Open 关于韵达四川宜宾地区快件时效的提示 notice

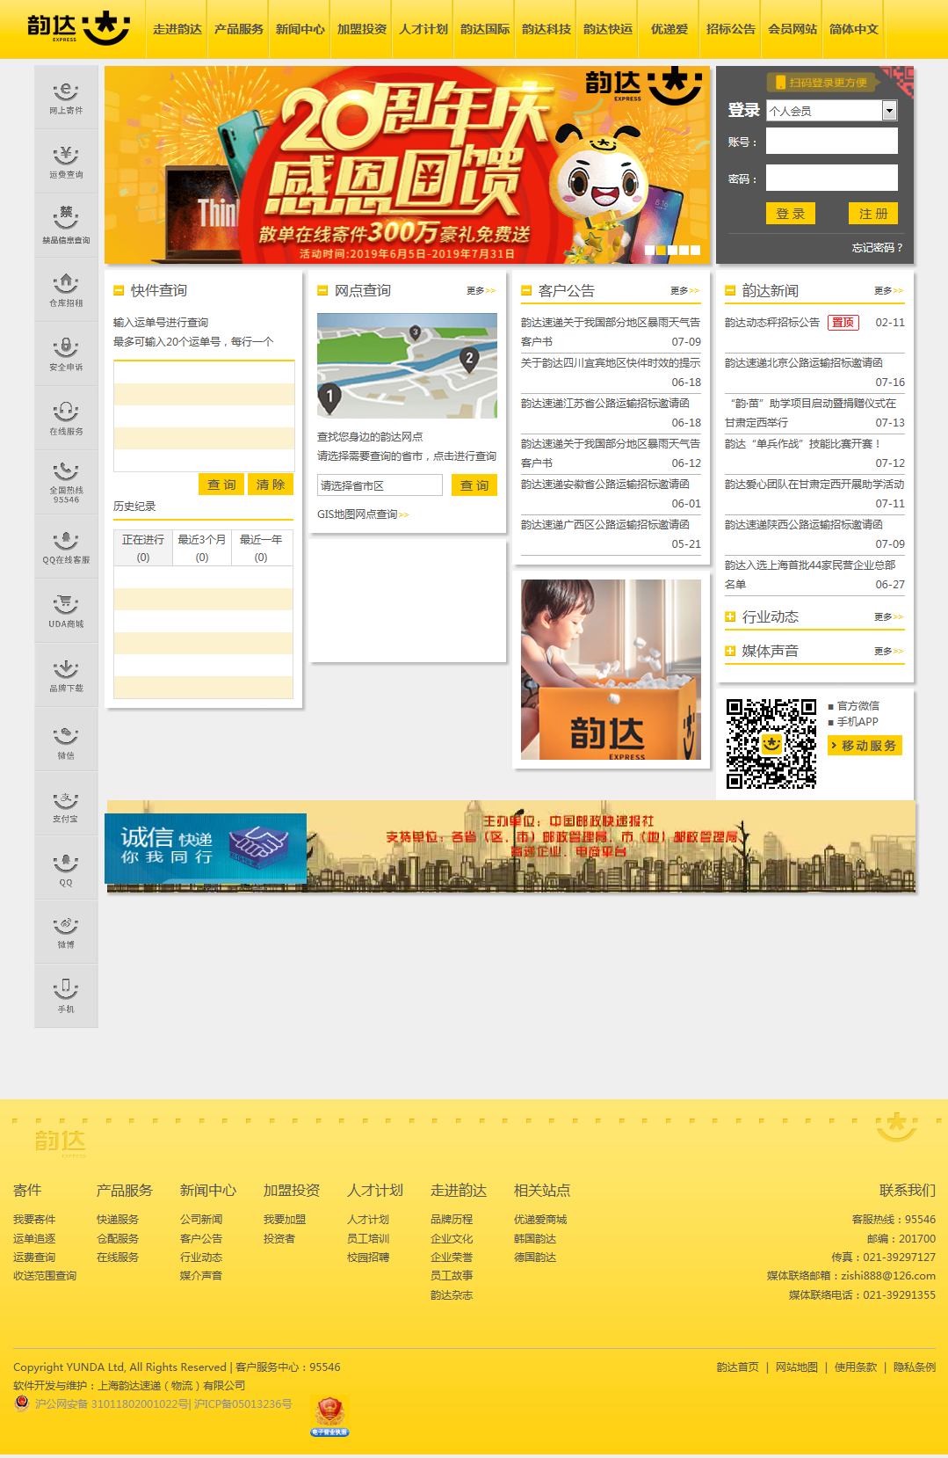[611, 363]
